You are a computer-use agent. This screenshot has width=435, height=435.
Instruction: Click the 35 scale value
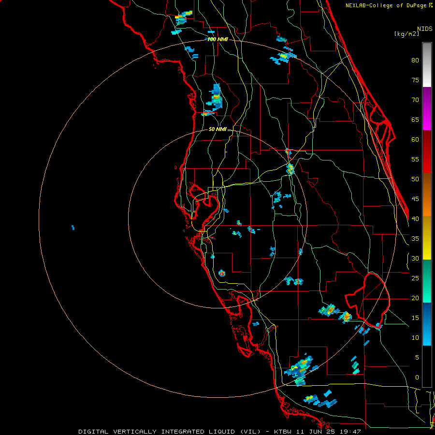pos(415,239)
